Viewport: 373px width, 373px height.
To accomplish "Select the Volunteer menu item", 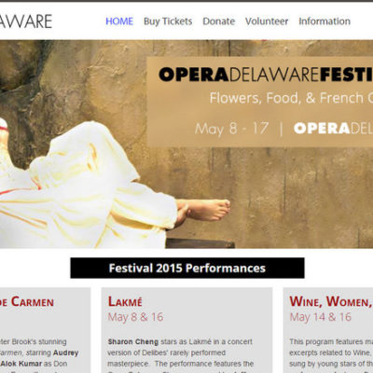I will [267, 21].
